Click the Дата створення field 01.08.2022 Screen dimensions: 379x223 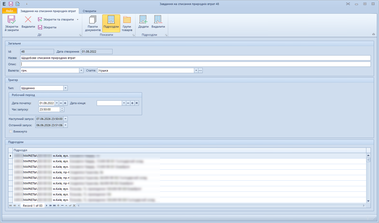(x=97, y=52)
